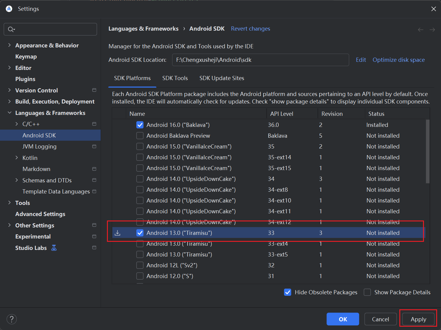Screen dimensions: 441x330
Task: Click the Studio Labs flask icon
Action: pos(54,248)
